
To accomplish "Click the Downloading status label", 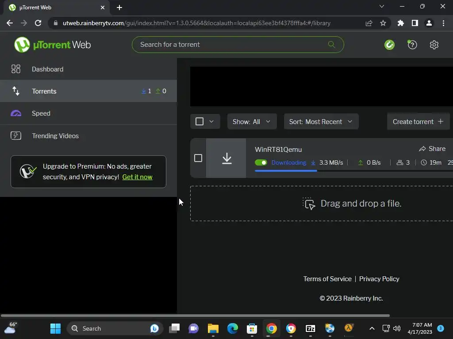I will click(288, 162).
